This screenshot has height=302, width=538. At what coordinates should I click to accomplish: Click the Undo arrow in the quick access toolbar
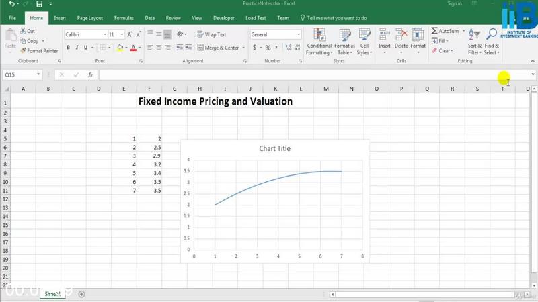11,4
